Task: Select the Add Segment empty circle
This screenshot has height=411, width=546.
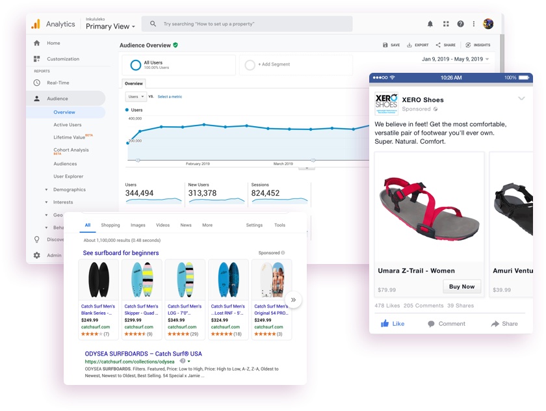Action: (252, 64)
